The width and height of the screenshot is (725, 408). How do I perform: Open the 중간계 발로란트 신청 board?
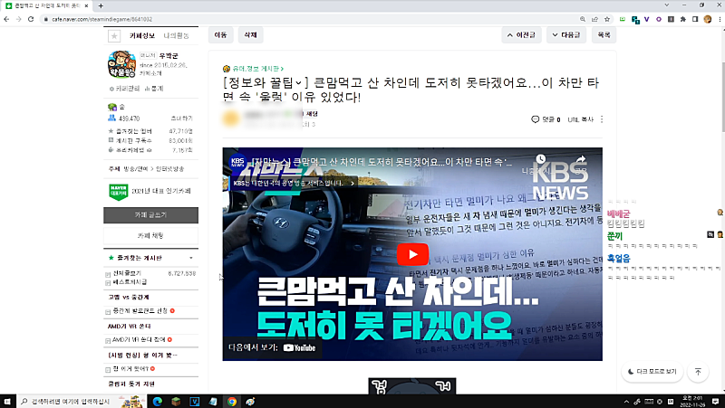pyautogui.click(x=140, y=311)
